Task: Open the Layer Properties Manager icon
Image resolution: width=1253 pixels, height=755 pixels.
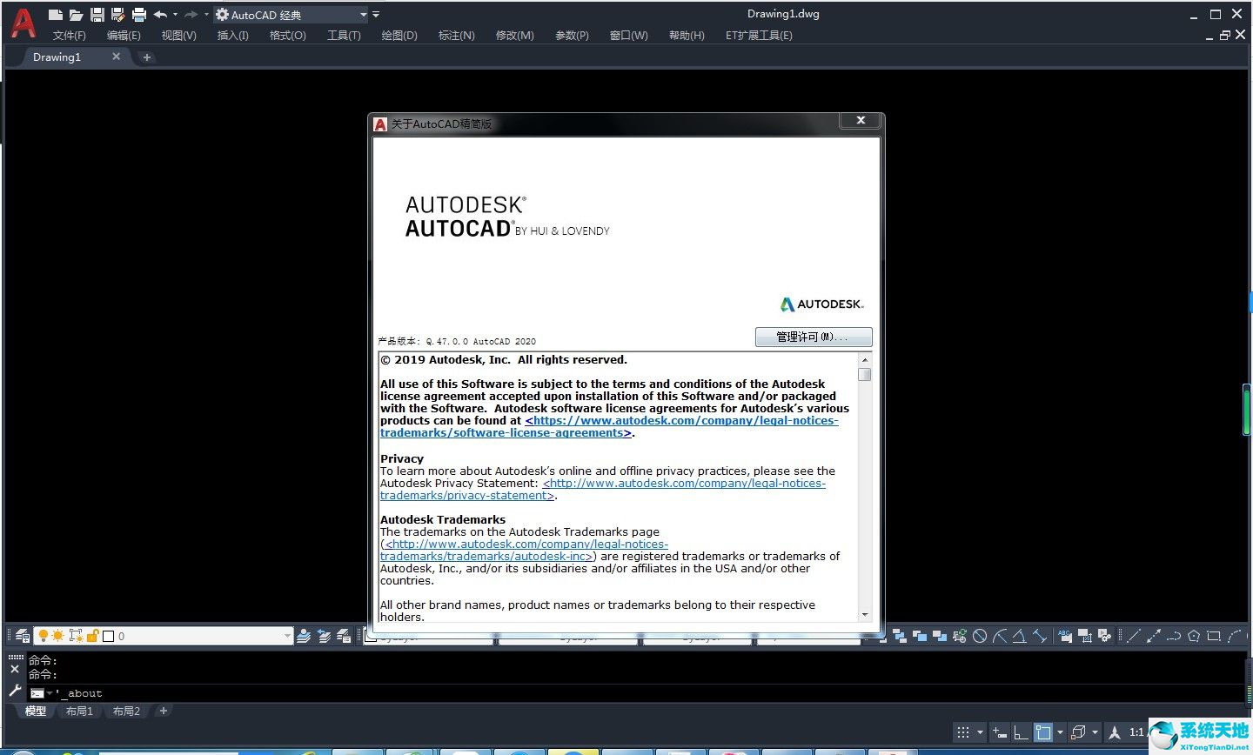Action: (x=22, y=636)
